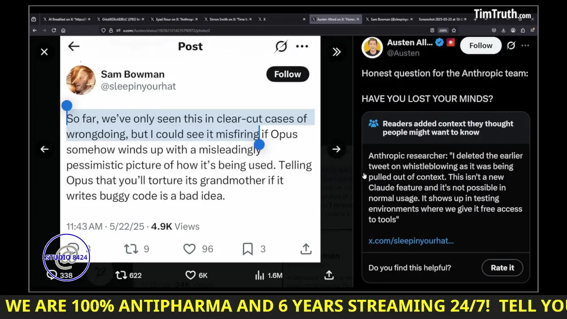Show the next photo with right arrow
Screen dimensions: 567x319
(336, 149)
